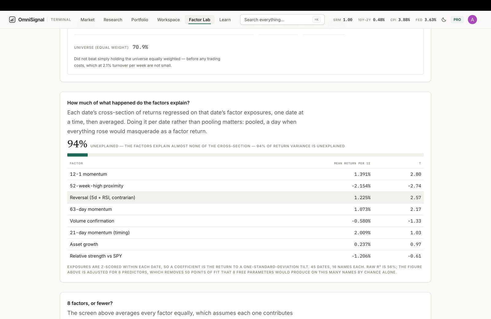The width and height of the screenshot is (491, 319).
Task: Select the Factor Lab tab
Action: [199, 20]
